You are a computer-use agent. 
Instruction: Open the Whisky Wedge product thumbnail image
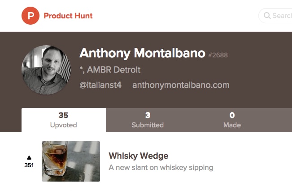pyautogui.click(x=71, y=161)
